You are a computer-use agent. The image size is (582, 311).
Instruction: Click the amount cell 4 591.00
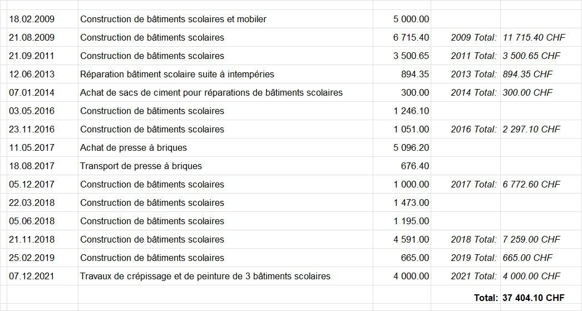coord(411,240)
